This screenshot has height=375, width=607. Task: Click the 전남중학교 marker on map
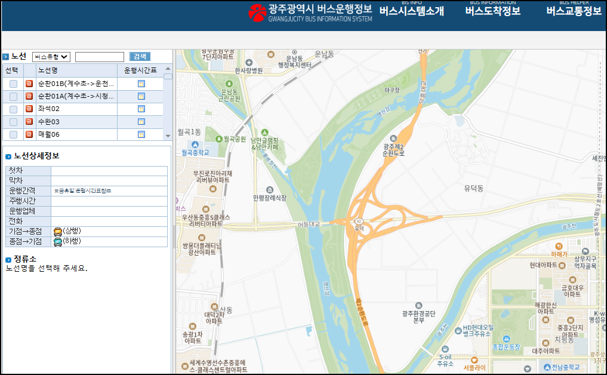tap(547, 367)
